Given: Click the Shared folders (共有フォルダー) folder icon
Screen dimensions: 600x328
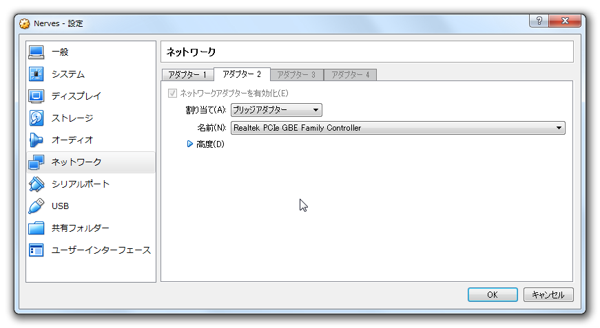Looking at the screenshot, I should (x=37, y=228).
